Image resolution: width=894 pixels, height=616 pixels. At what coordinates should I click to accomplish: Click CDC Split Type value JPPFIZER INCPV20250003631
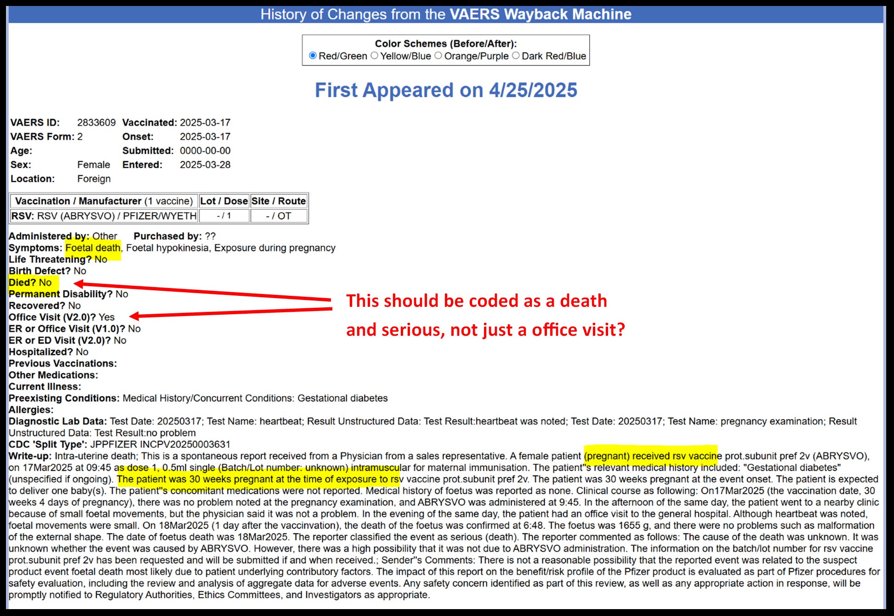[160, 444]
